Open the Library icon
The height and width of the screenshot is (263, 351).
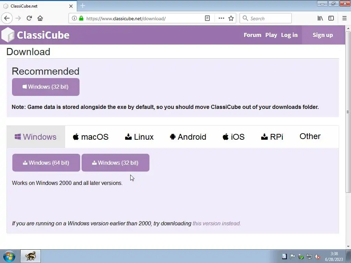[320, 18]
